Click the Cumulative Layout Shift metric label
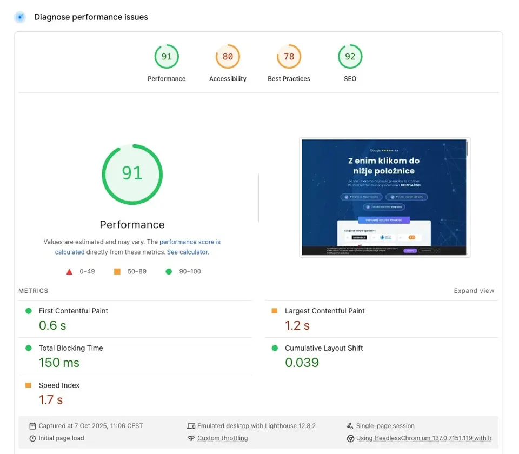 (x=324, y=348)
